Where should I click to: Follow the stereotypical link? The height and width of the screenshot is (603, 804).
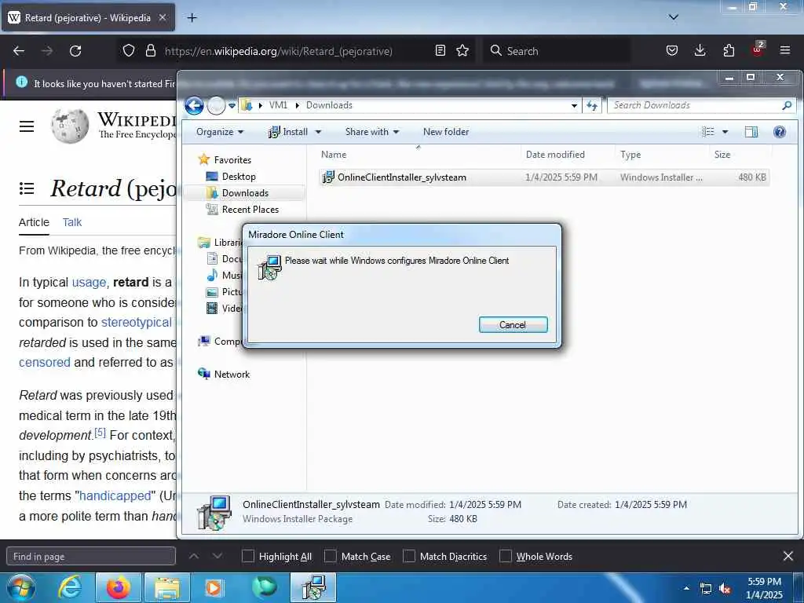137,323
